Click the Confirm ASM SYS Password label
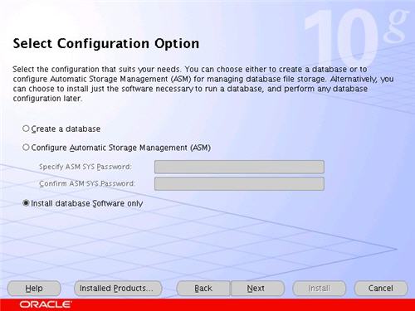Image resolution: width=415 pixels, height=311 pixels. (x=87, y=183)
